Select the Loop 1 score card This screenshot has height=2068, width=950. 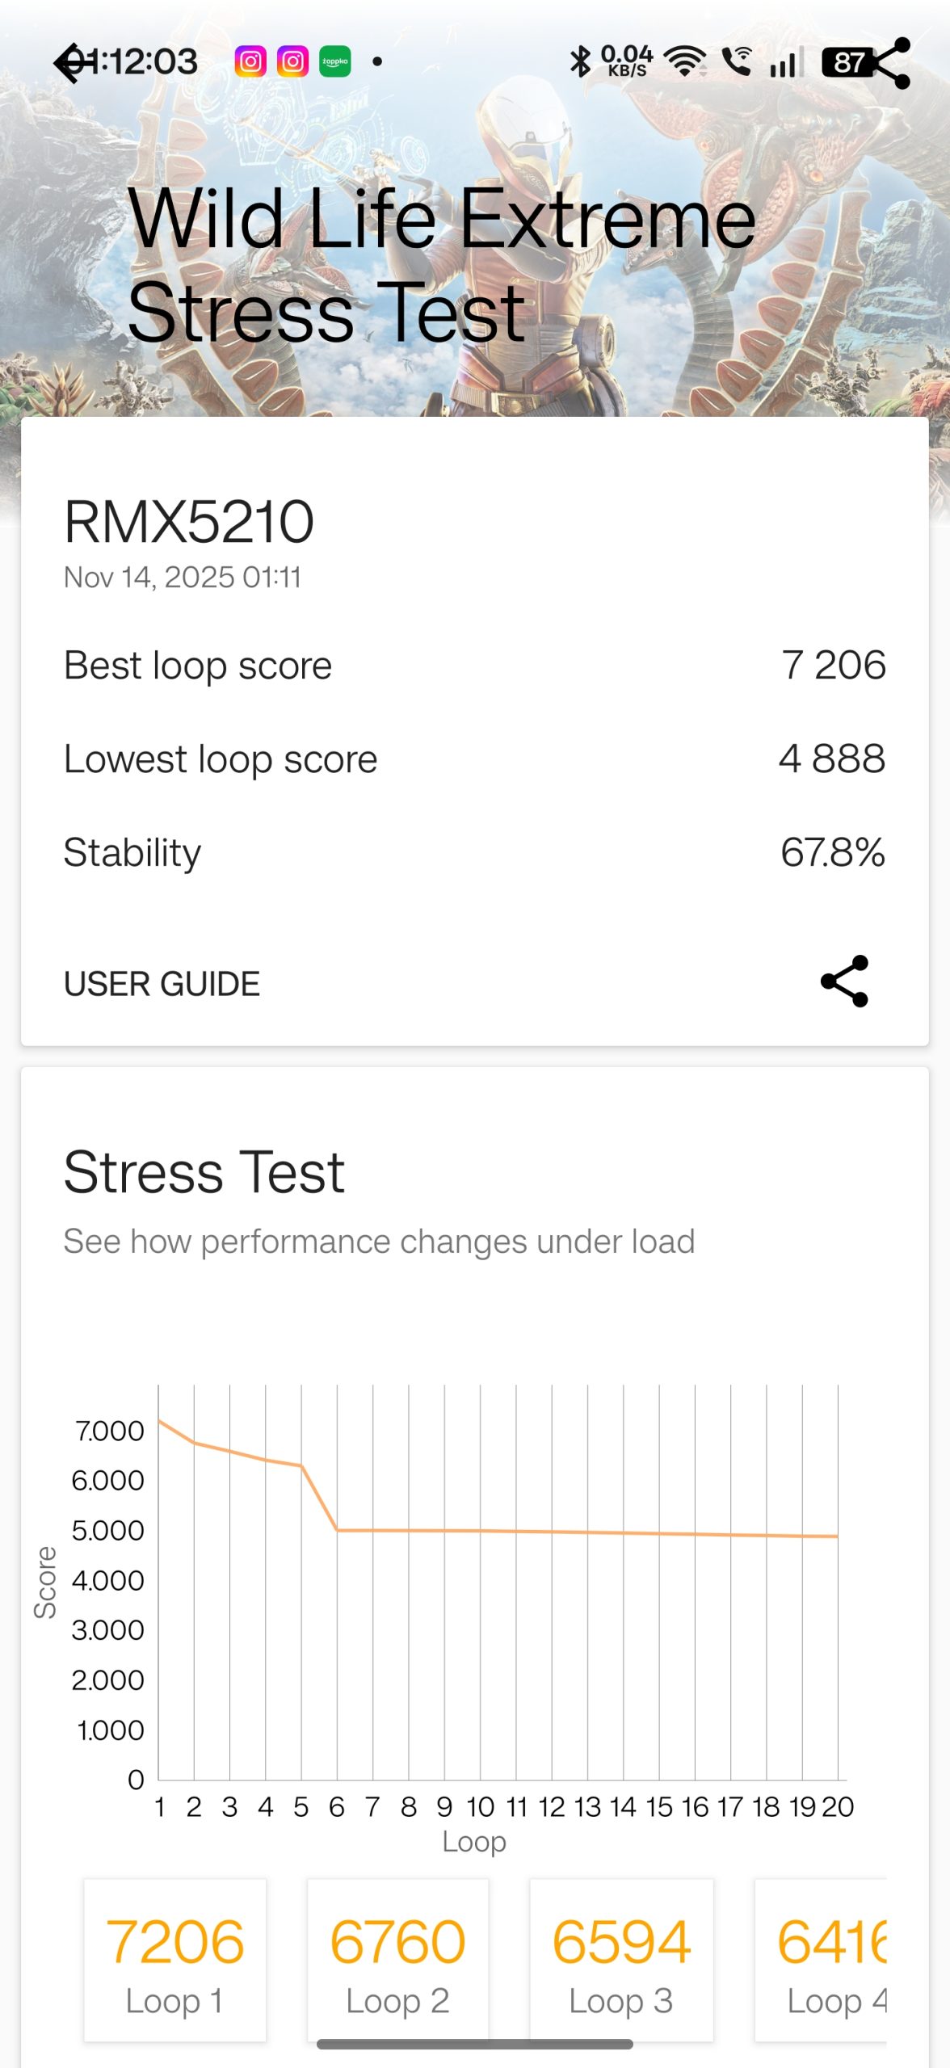click(x=175, y=1961)
